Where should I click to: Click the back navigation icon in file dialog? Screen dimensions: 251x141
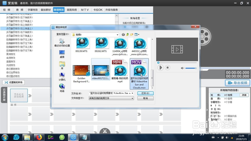(x=123, y=35)
